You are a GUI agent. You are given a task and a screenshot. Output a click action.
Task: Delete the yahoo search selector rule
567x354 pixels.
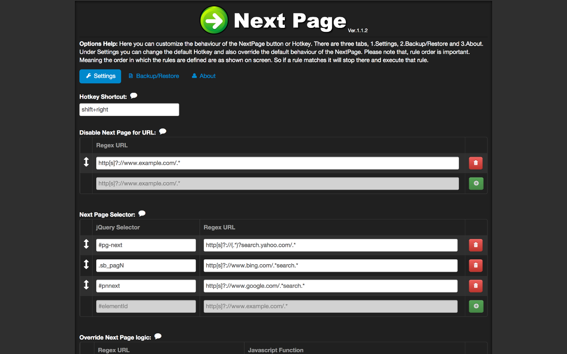[x=476, y=245]
